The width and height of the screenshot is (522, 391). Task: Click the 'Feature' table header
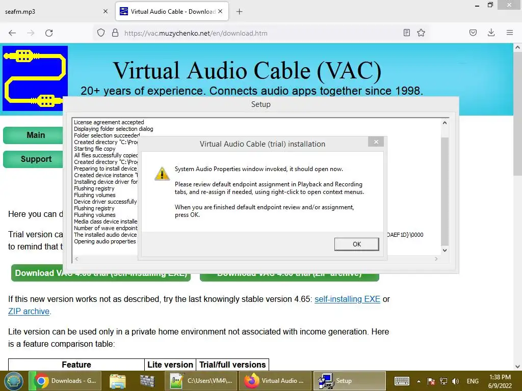pos(76,365)
